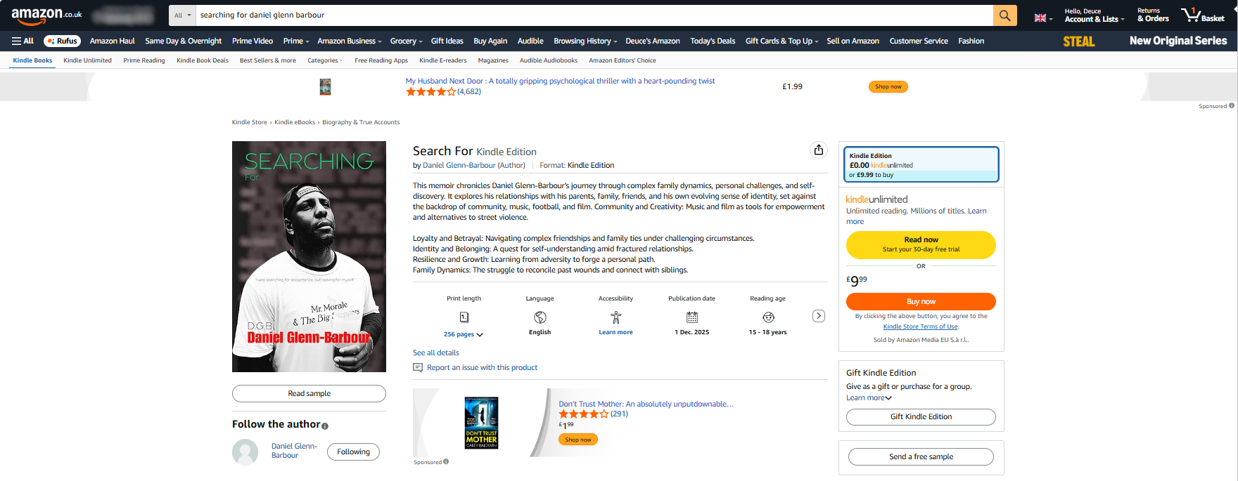
Task: Click the Amazon.co.uk logo
Action: [46, 15]
